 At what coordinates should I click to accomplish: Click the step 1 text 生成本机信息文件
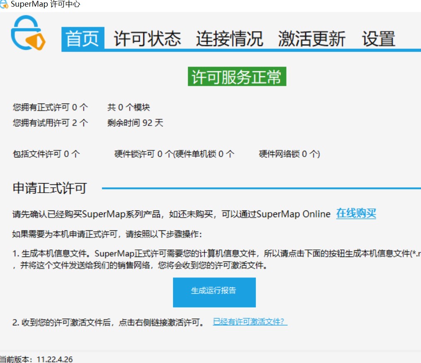[54, 253]
